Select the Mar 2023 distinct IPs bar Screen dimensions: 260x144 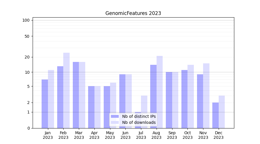[x=76, y=95]
